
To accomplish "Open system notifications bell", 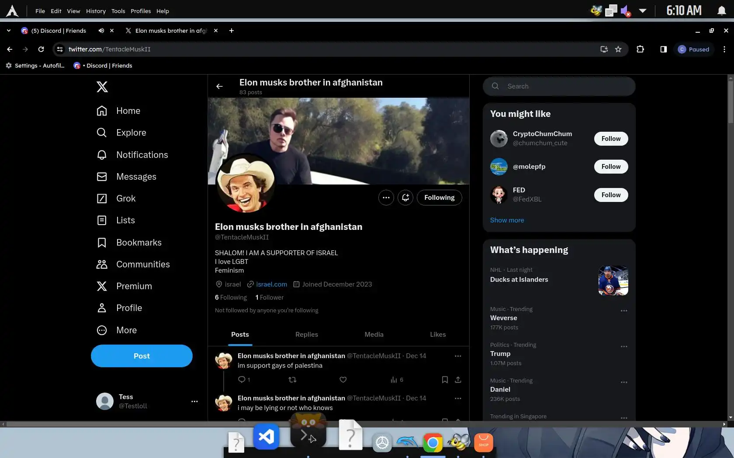I will coord(722,11).
